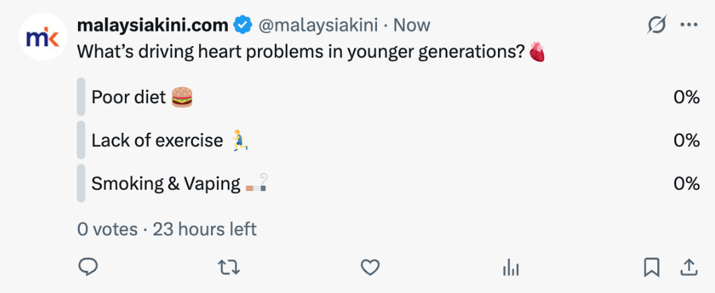Viewport: 715px width, 293px height.
Task: Click the 0 votes count text
Action: coord(108,229)
